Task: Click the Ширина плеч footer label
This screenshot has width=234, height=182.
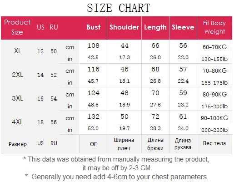Action: pos(124,144)
